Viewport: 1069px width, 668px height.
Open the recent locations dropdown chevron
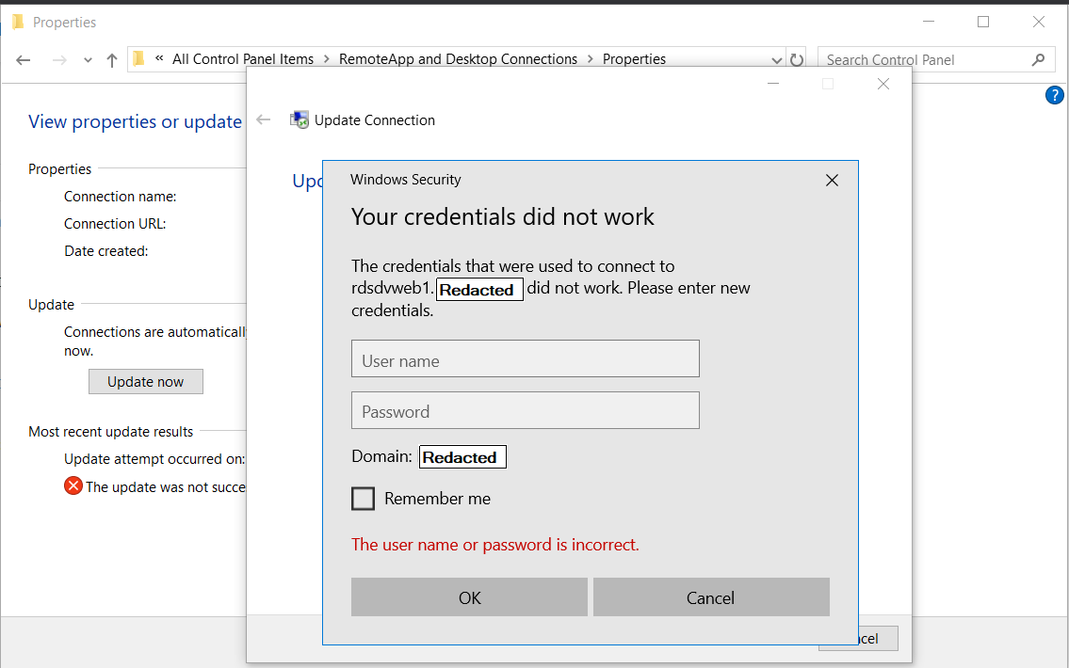[88, 58]
